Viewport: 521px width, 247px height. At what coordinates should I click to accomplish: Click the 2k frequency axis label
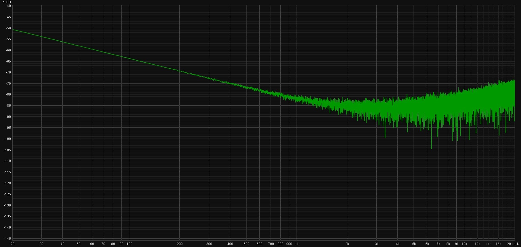point(347,244)
